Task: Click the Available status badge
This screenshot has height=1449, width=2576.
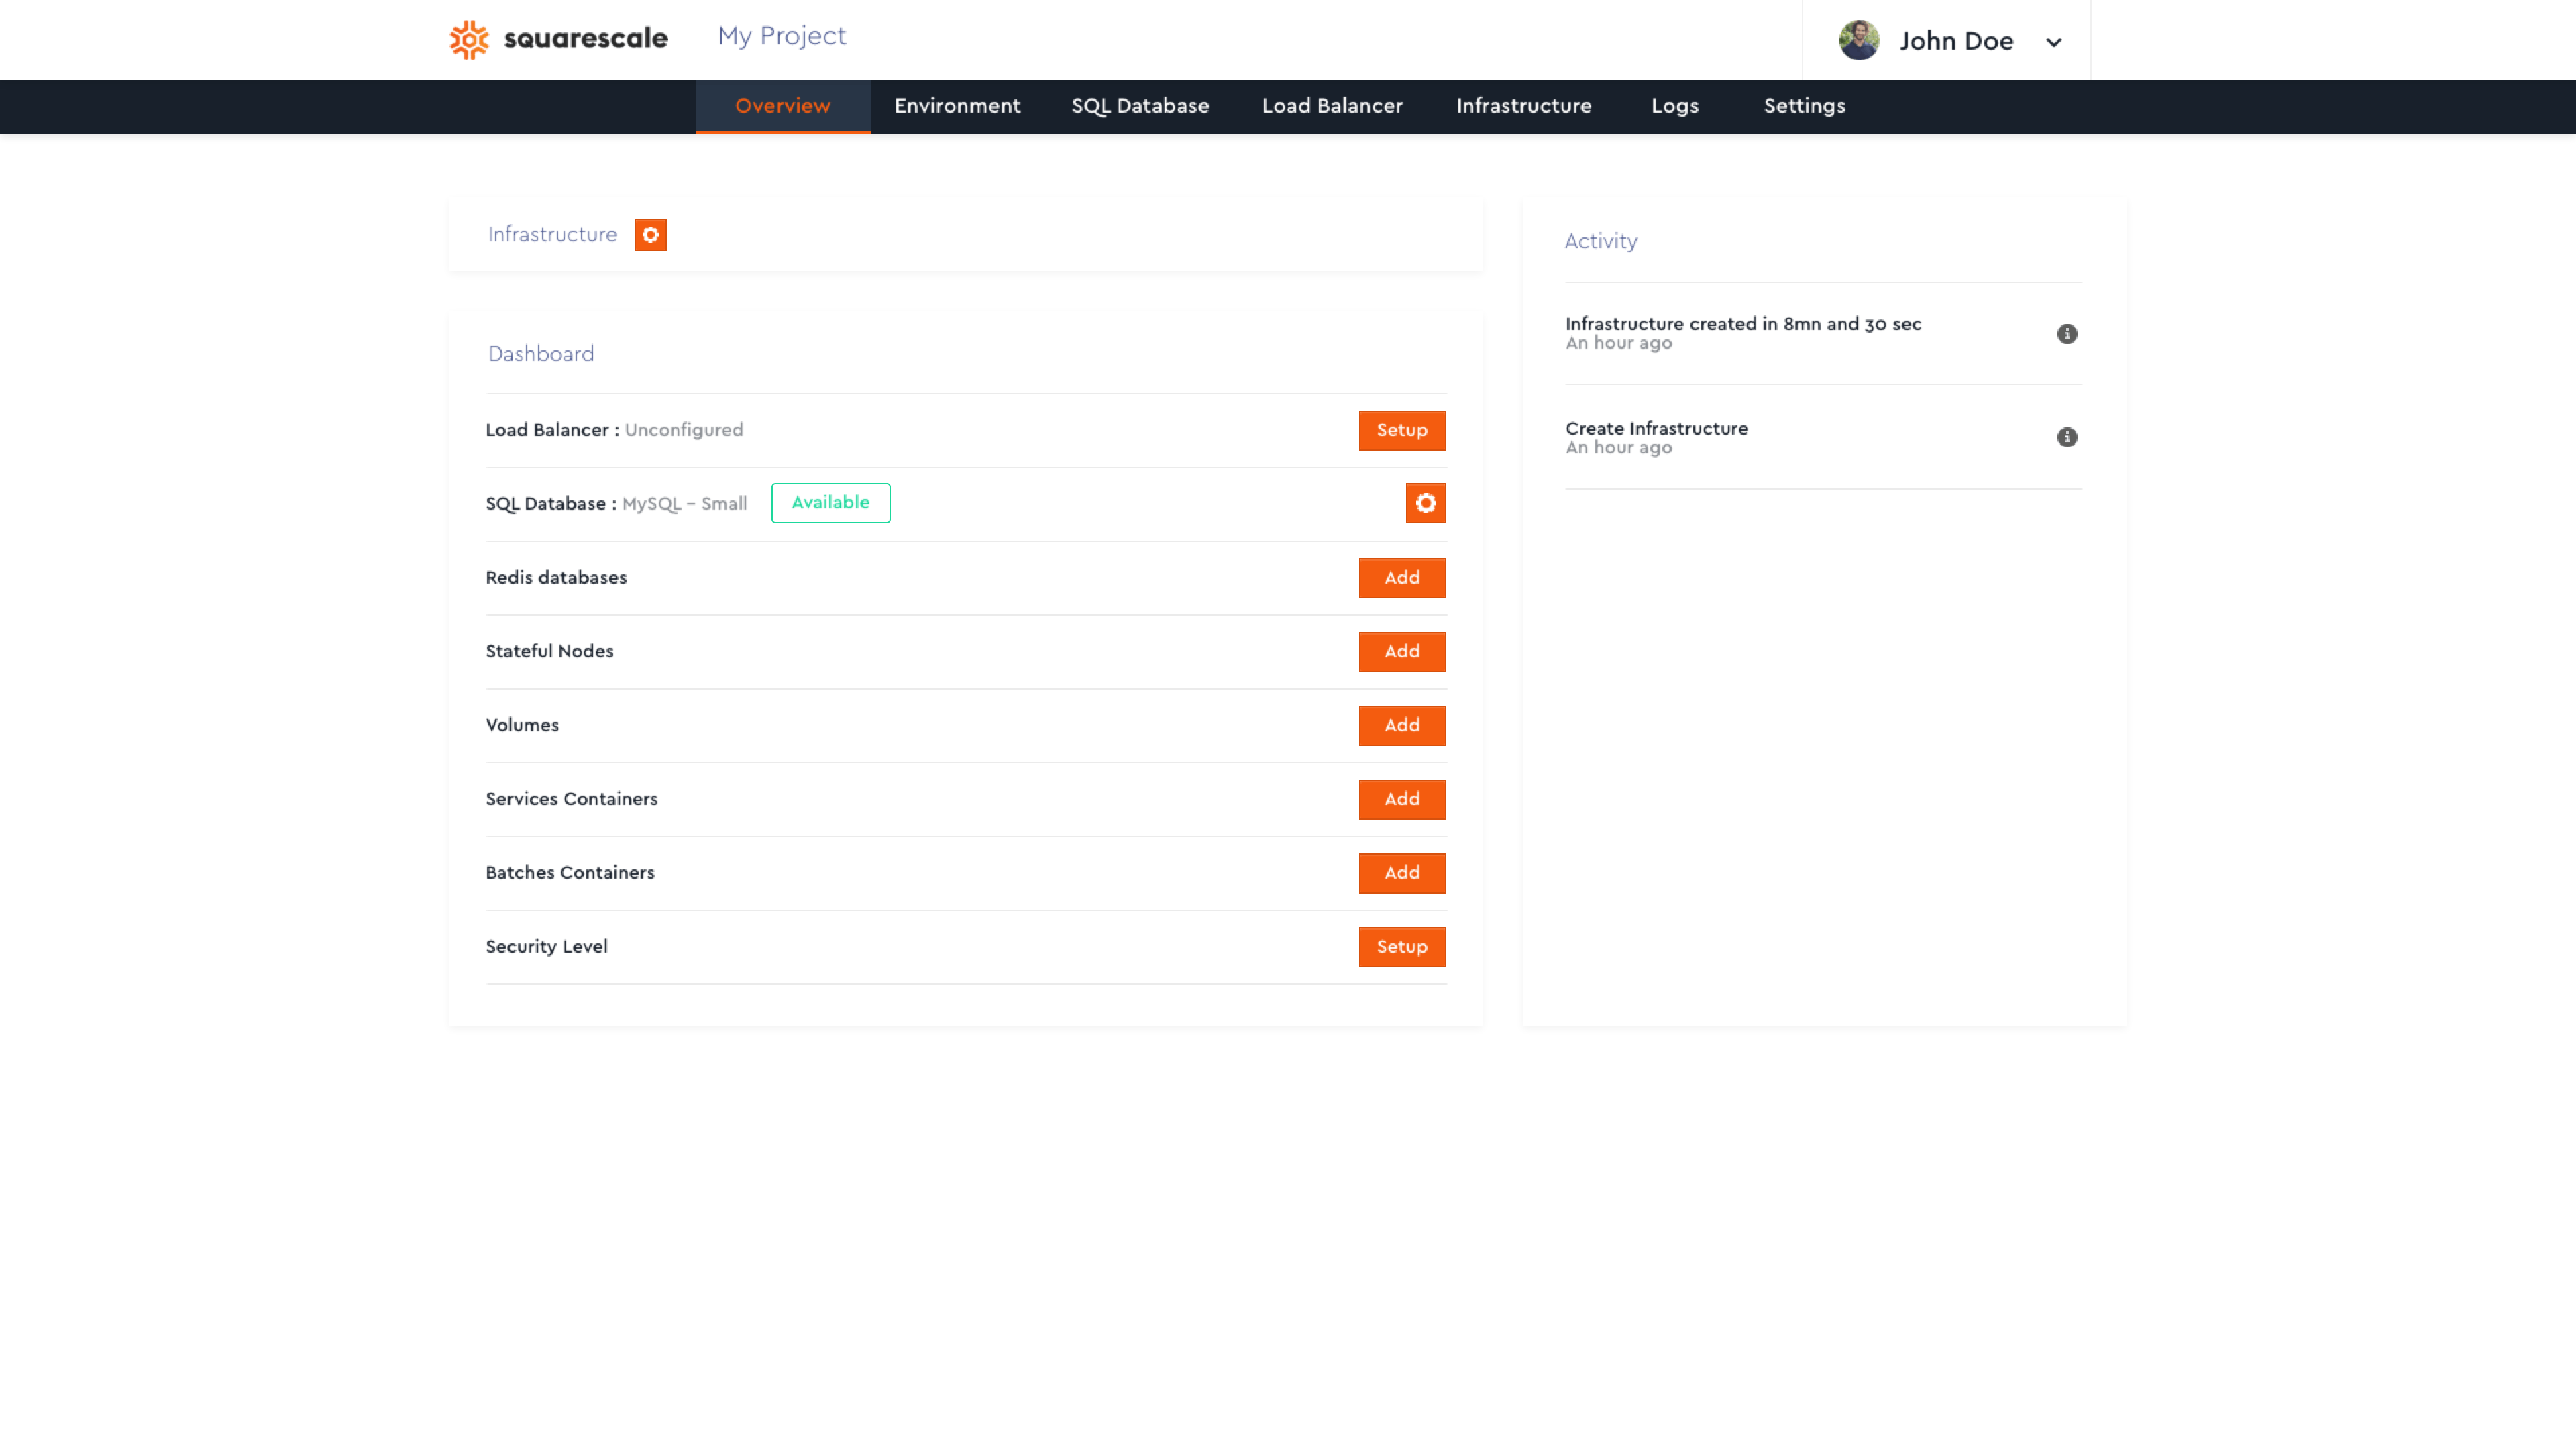Action: coord(830,503)
